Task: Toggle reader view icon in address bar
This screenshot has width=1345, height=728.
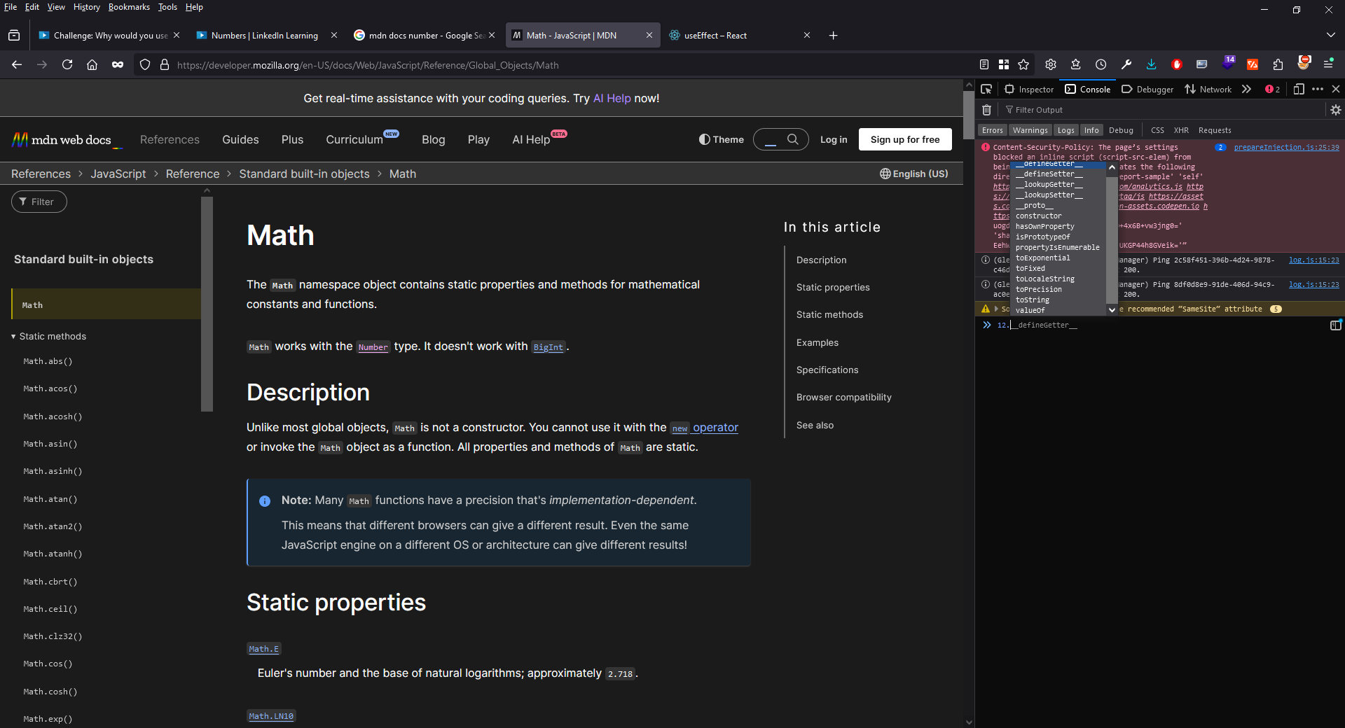Action: tap(984, 64)
